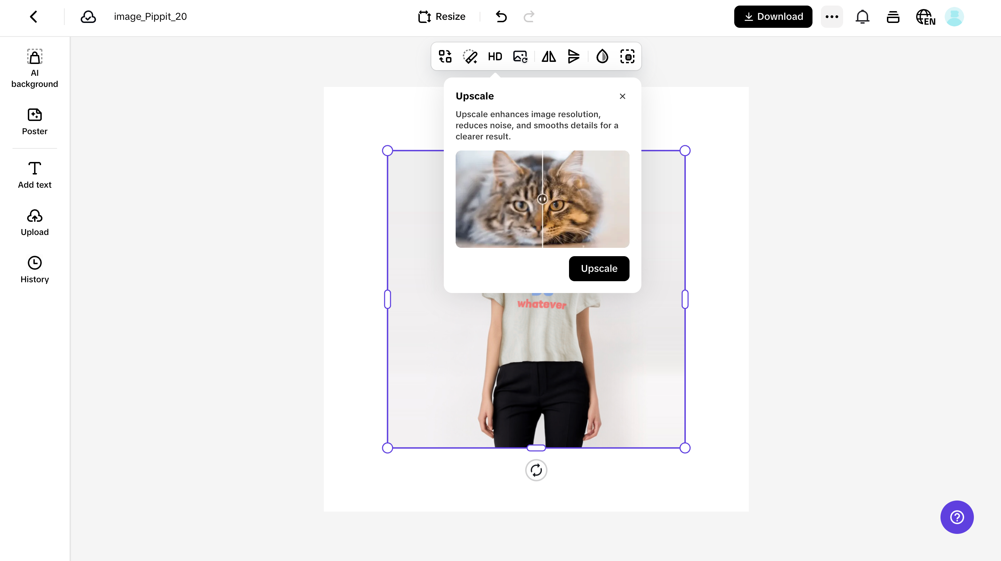1001x561 pixels.
Task: Open the Poster panel in the sidebar
Action: point(34,121)
